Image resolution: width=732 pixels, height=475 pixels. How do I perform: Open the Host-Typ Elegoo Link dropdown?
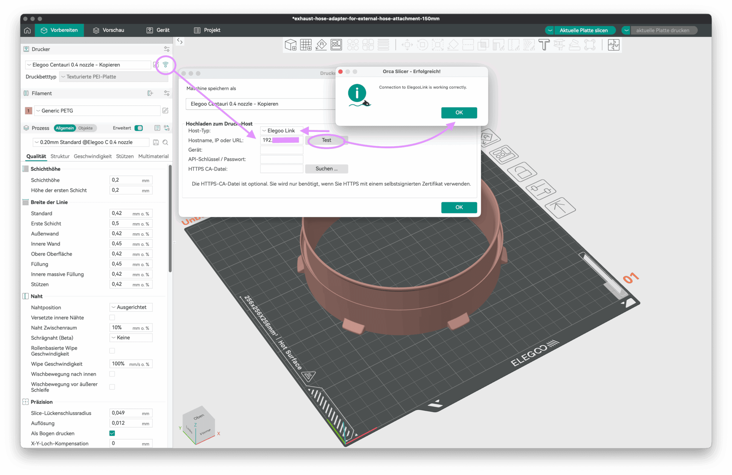[281, 131]
